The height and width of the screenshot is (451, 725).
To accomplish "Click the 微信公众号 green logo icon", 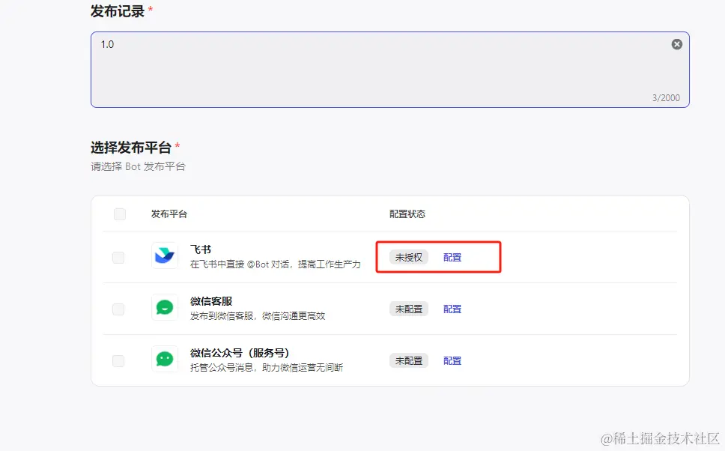I will click(x=165, y=359).
